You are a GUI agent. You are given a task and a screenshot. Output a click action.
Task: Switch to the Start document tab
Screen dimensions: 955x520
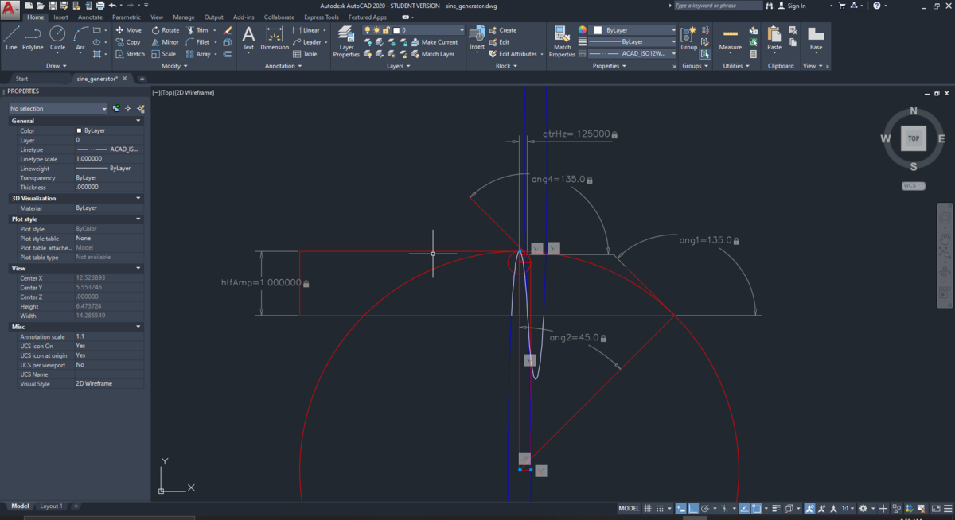tap(21, 79)
